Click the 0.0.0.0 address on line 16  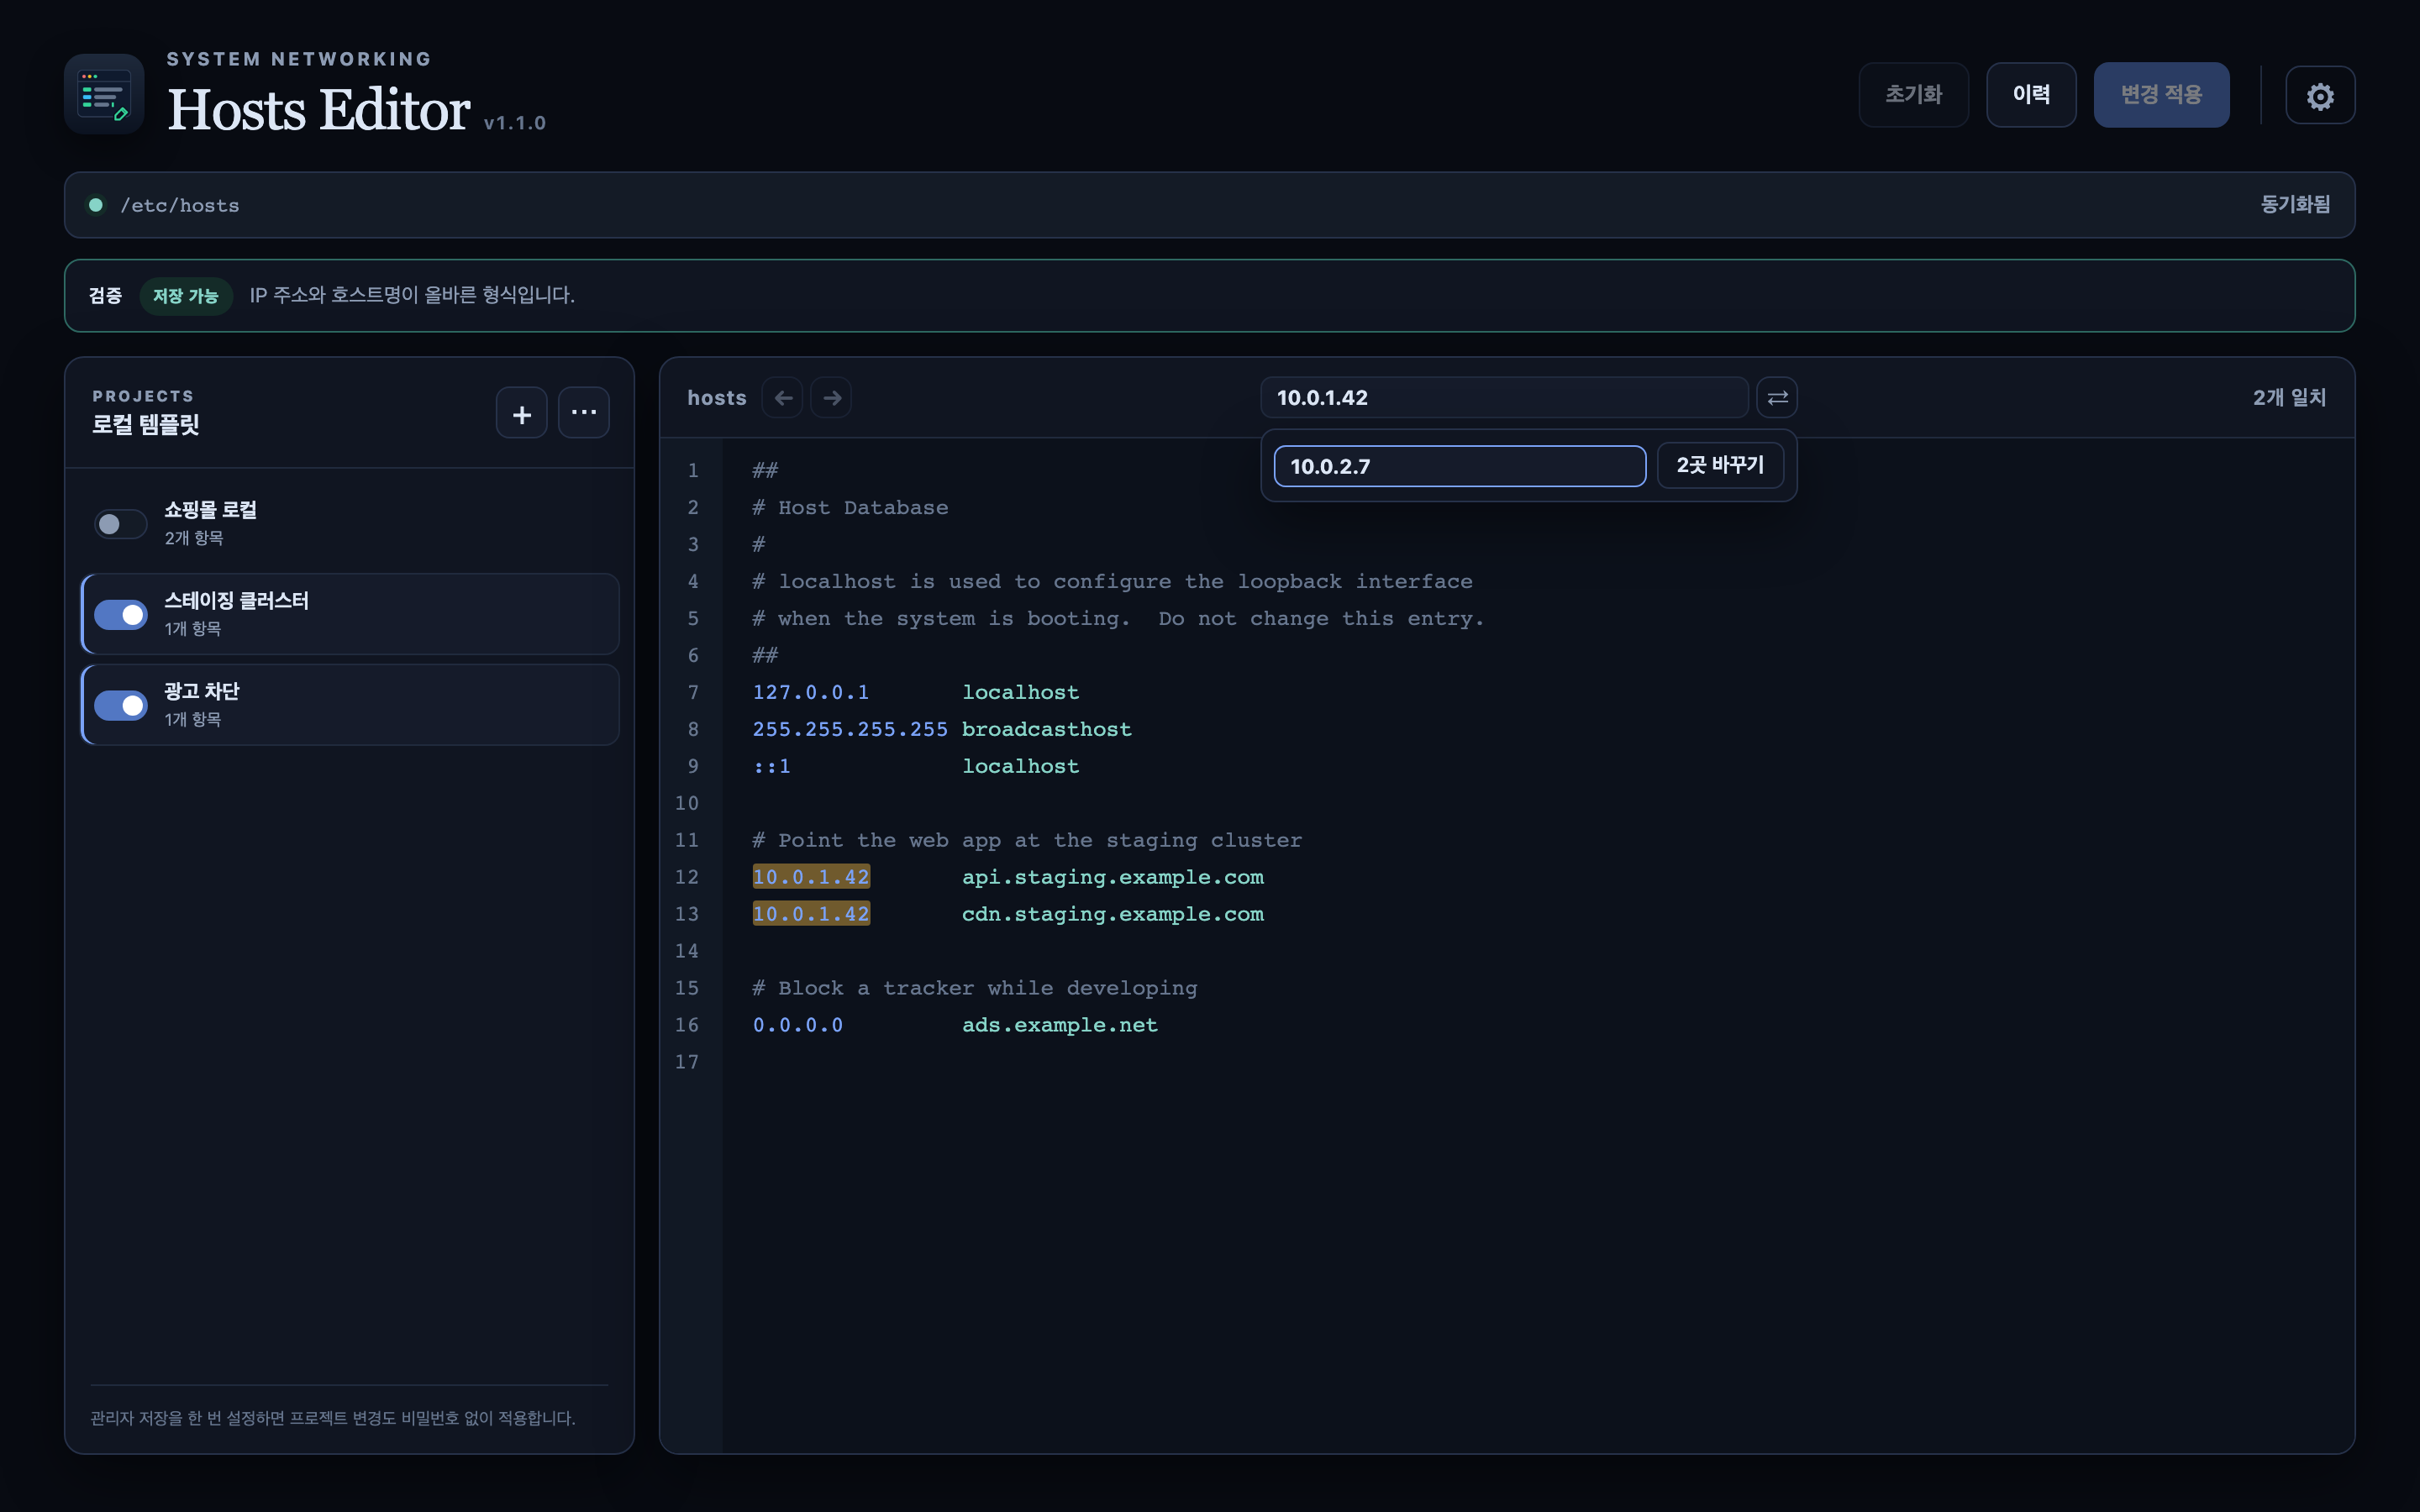click(x=798, y=1025)
